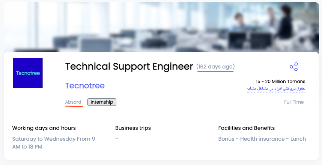Click the Health insurance benefit text
This screenshot has height=165, width=322.
point(262,139)
